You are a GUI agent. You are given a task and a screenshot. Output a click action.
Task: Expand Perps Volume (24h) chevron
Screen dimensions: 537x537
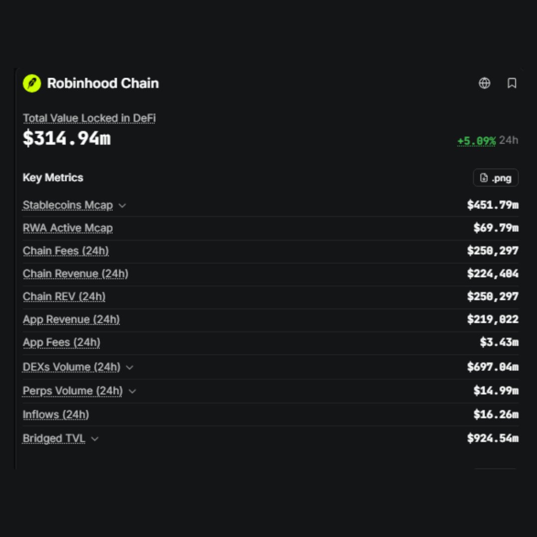point(132,391)
